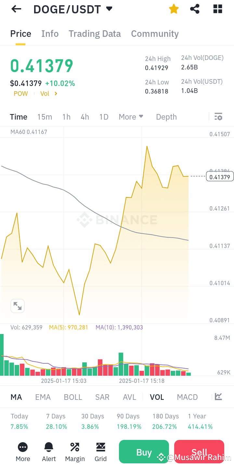The image size is (234, 465).
Task: Select the 4h timeframe
Action: tap(85, 117)
